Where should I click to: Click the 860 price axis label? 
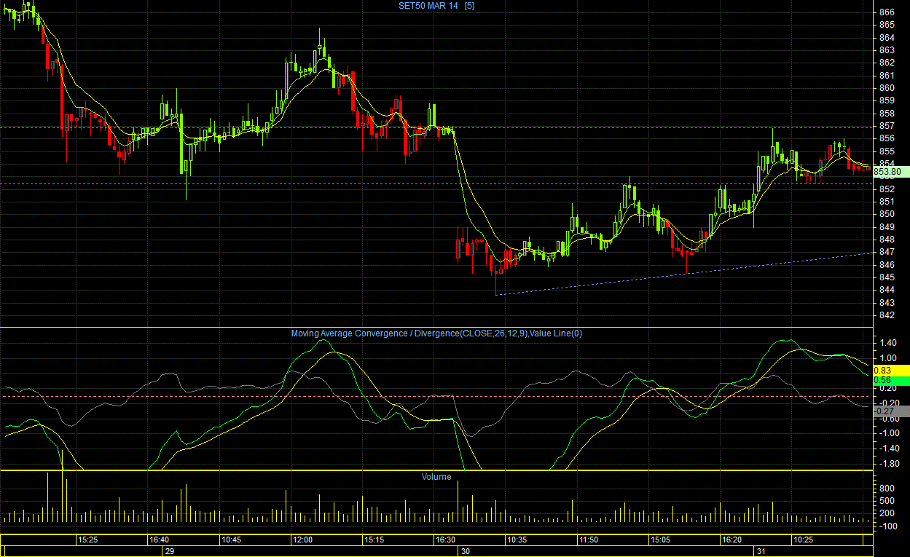click(x=887, y=88)
